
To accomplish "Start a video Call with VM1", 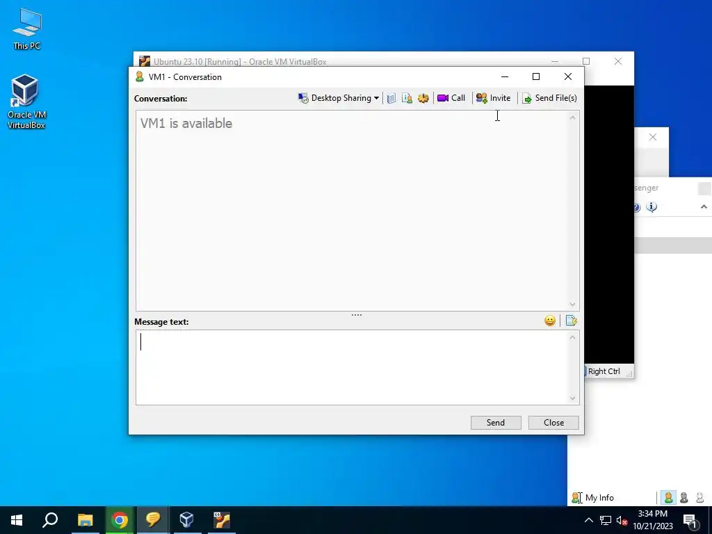I will pos(451,98).
